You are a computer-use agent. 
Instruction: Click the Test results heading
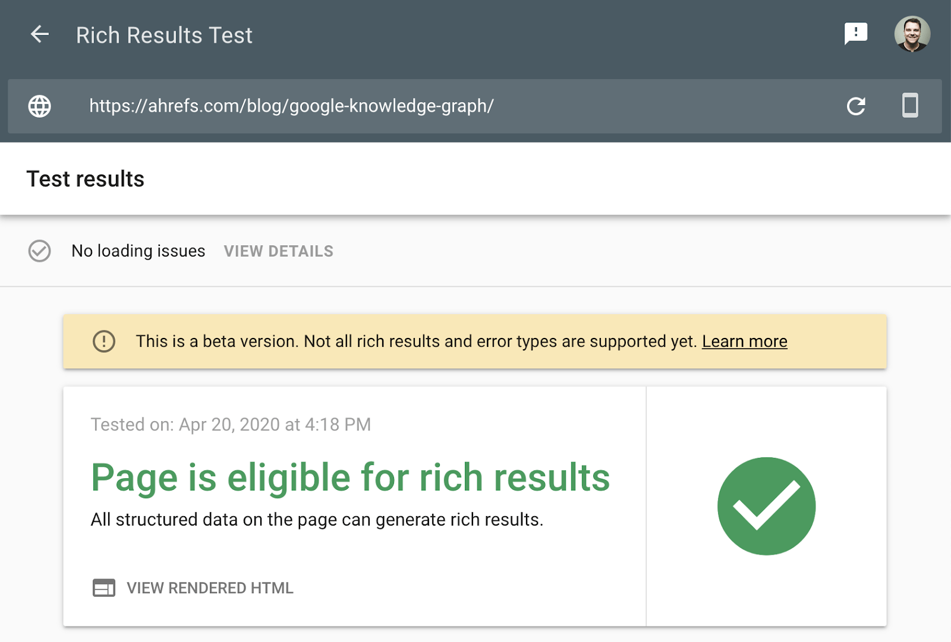(85, 179)
